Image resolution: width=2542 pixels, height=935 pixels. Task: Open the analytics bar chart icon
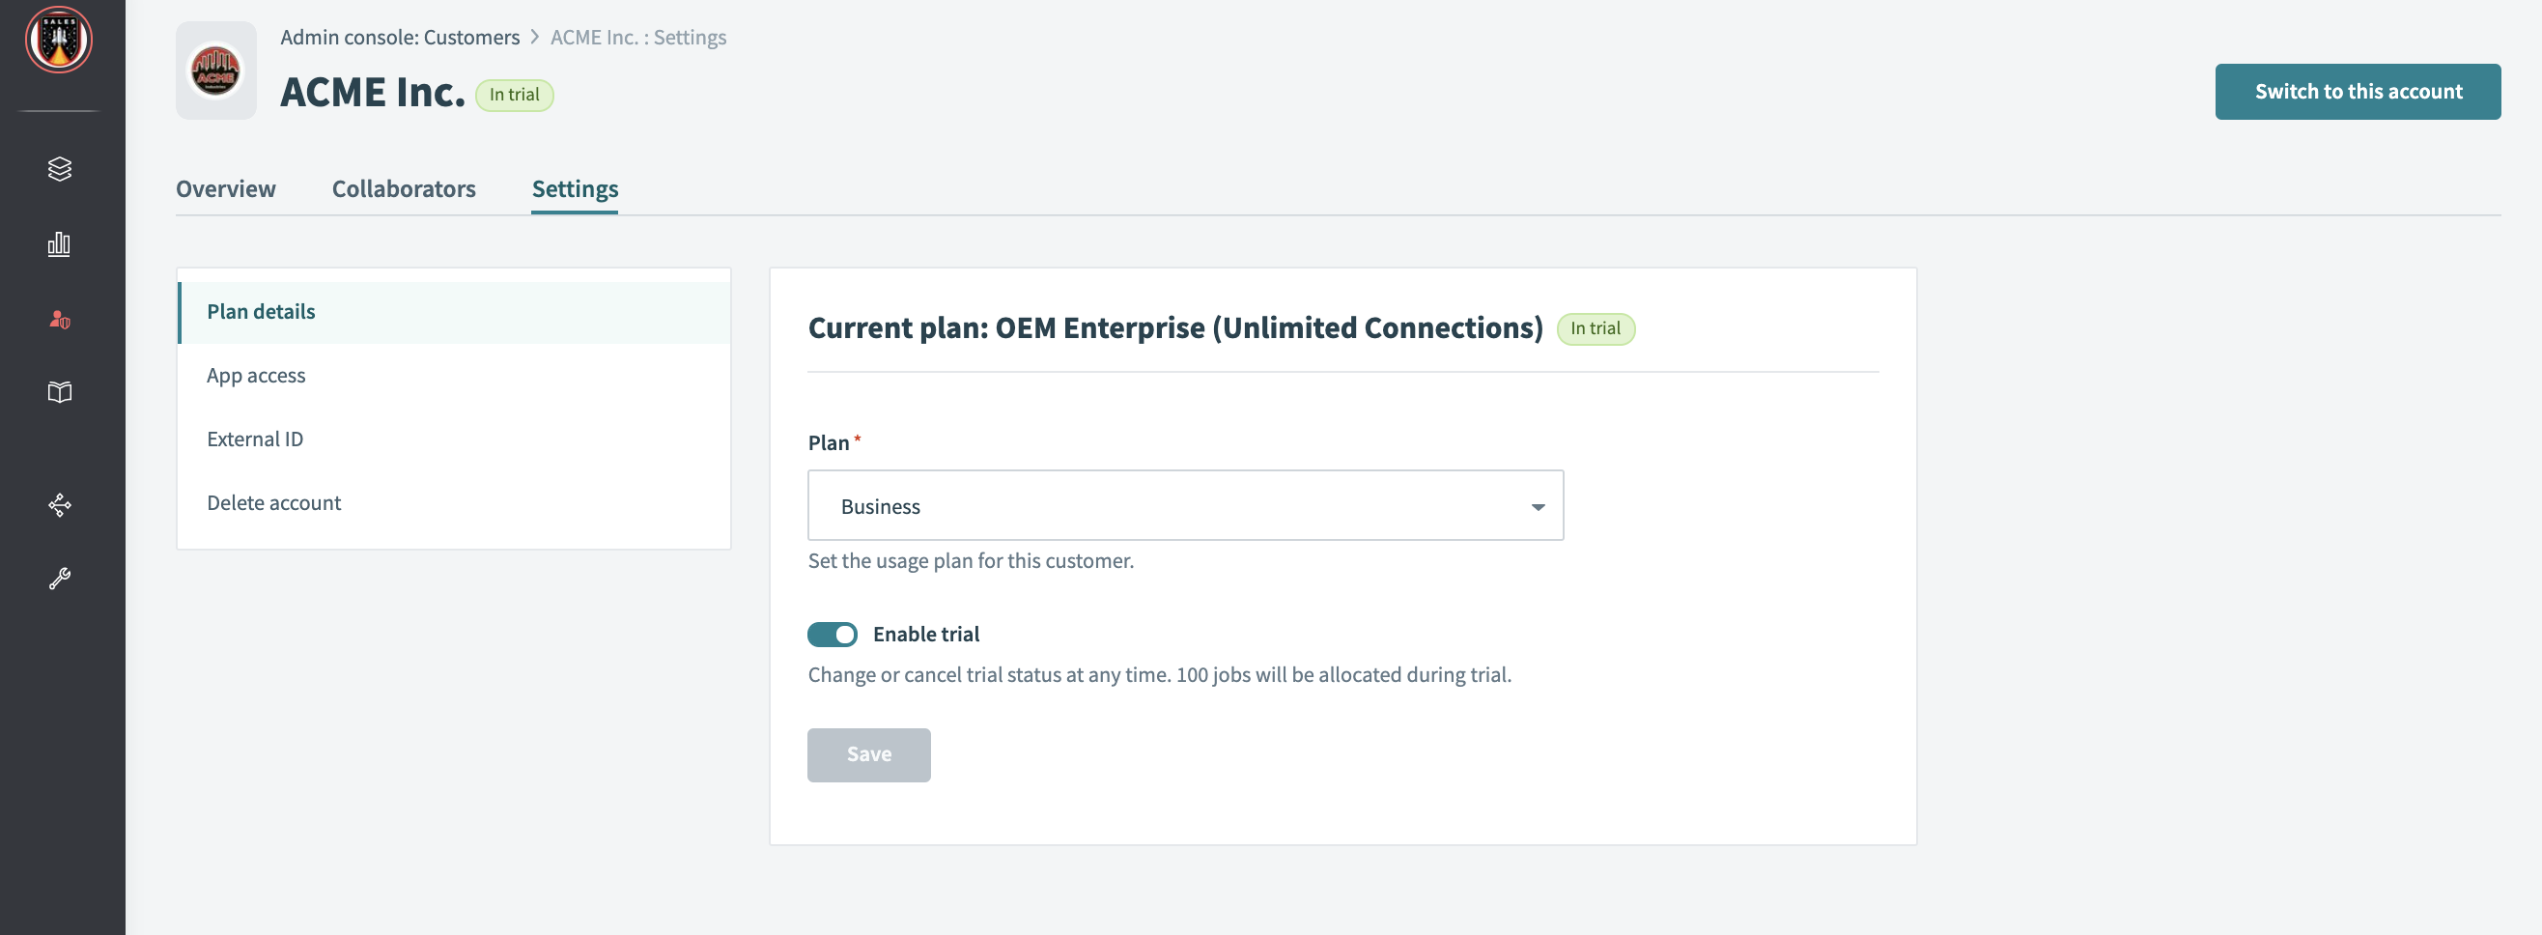pyautogui.click(x=59, y=243)
